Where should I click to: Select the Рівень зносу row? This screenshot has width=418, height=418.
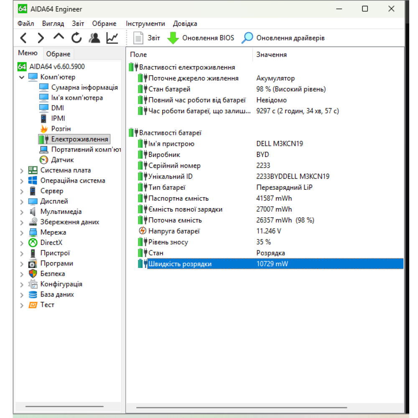265,242
